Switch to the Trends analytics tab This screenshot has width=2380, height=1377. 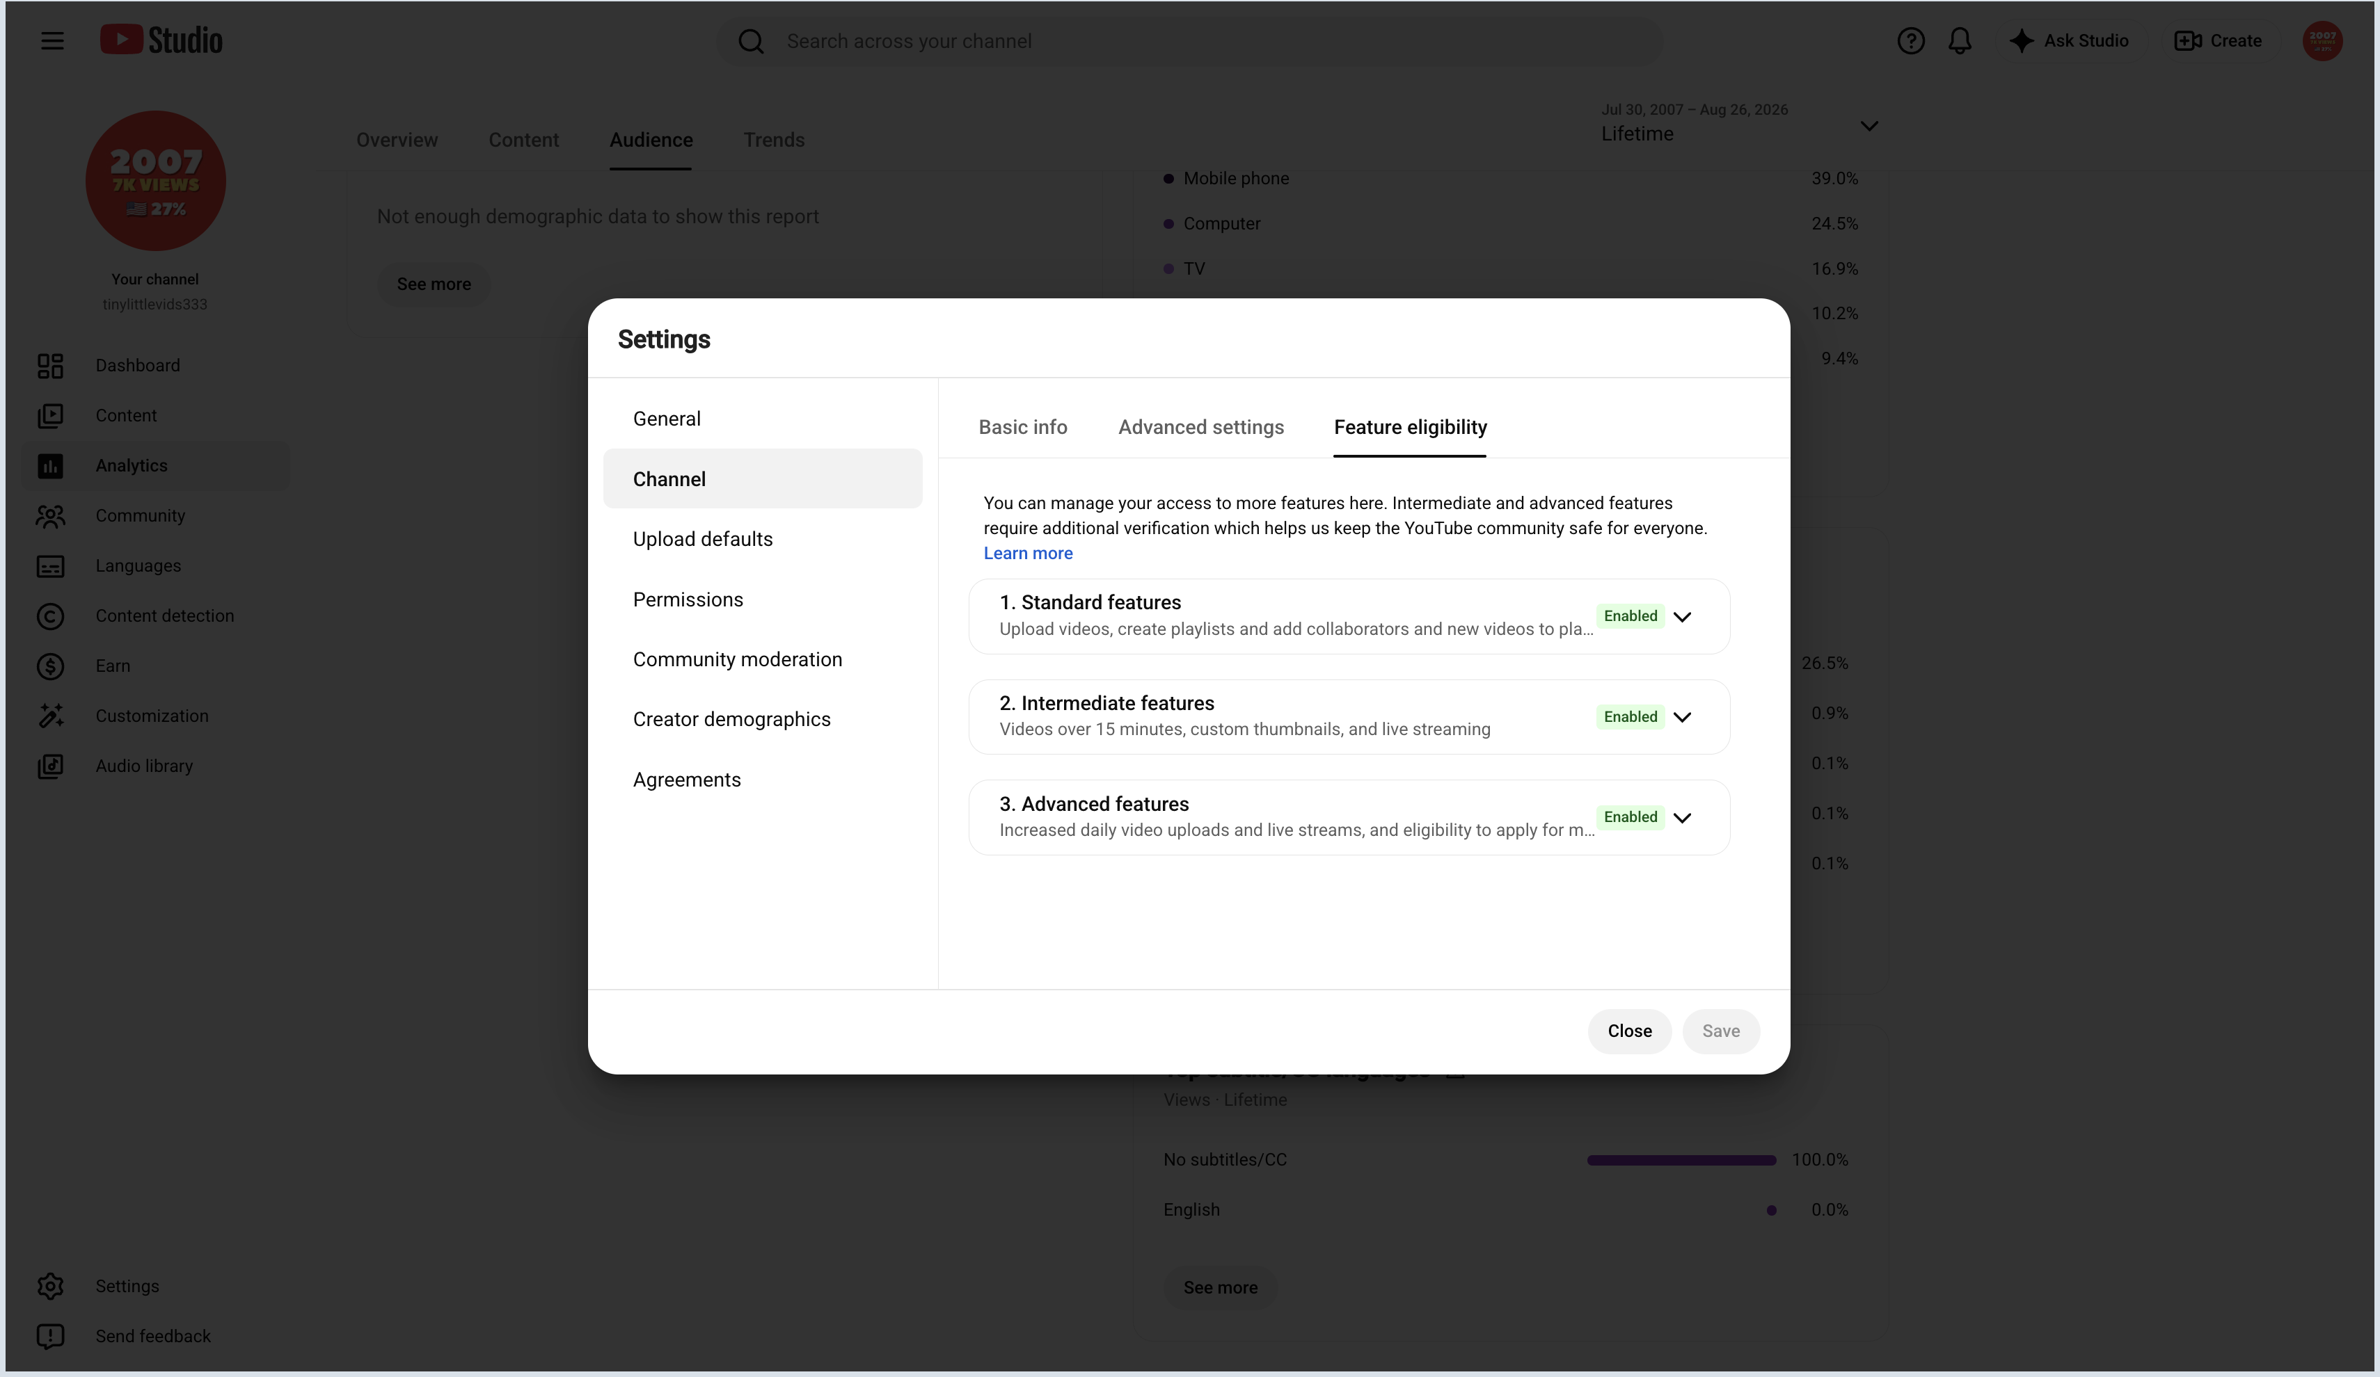click(774, 140)
